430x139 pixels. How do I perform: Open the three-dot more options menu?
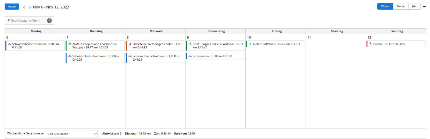coord(425,6)
